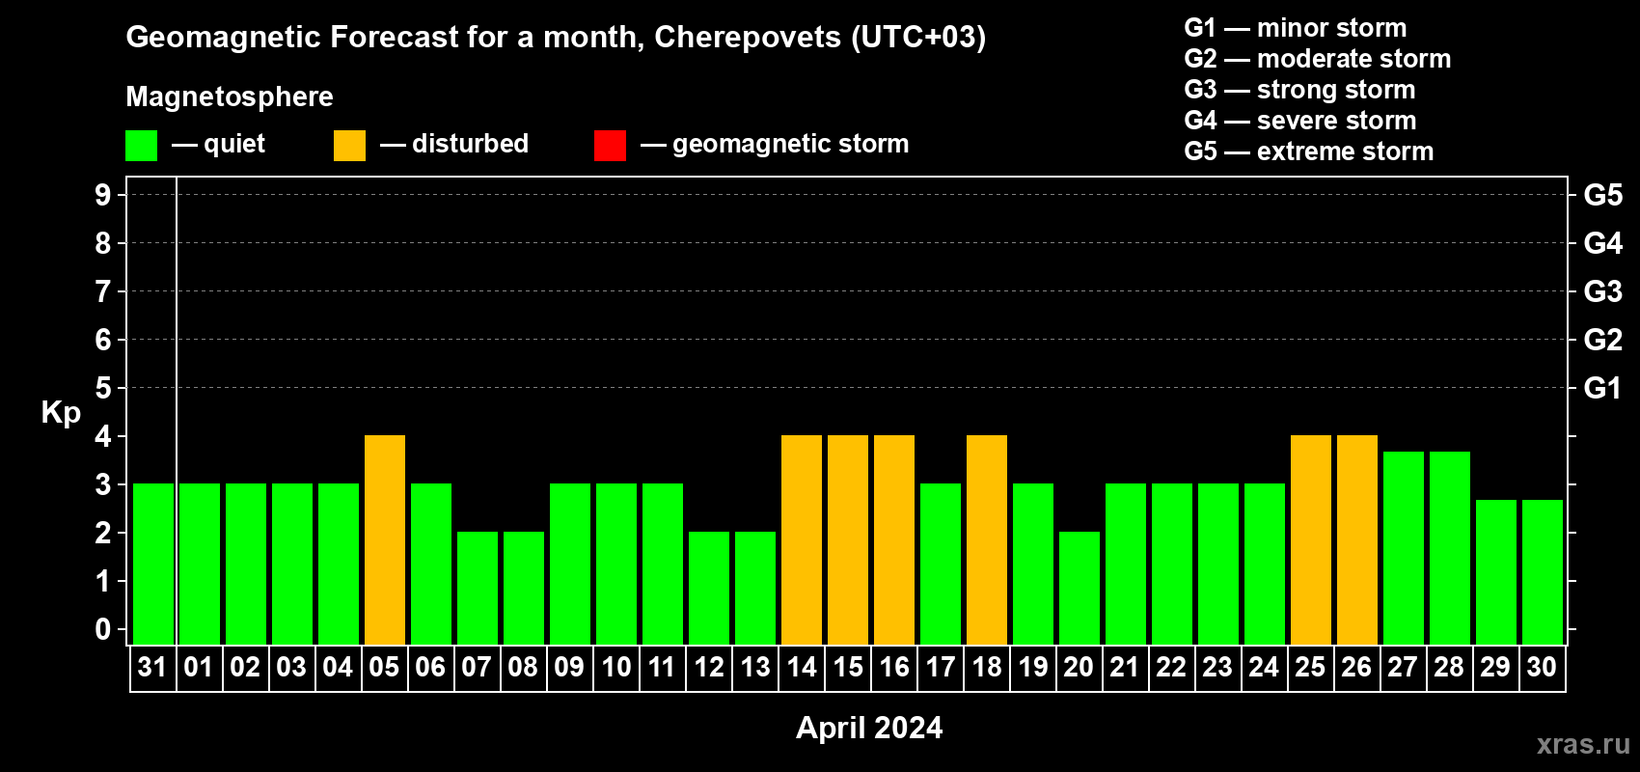This screenshot has width=1640, height=772.
Task: Click the 'quiet' legend text
Action: coord(234,145)
